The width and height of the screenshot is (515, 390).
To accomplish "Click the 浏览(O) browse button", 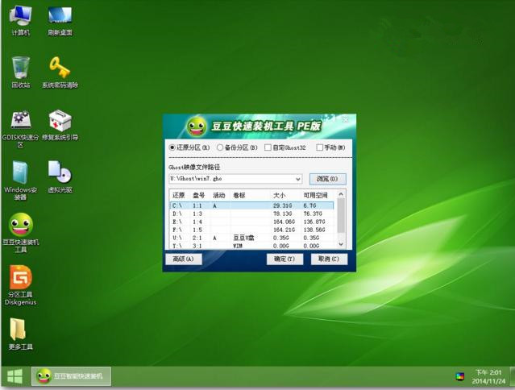I will point(327,179).
